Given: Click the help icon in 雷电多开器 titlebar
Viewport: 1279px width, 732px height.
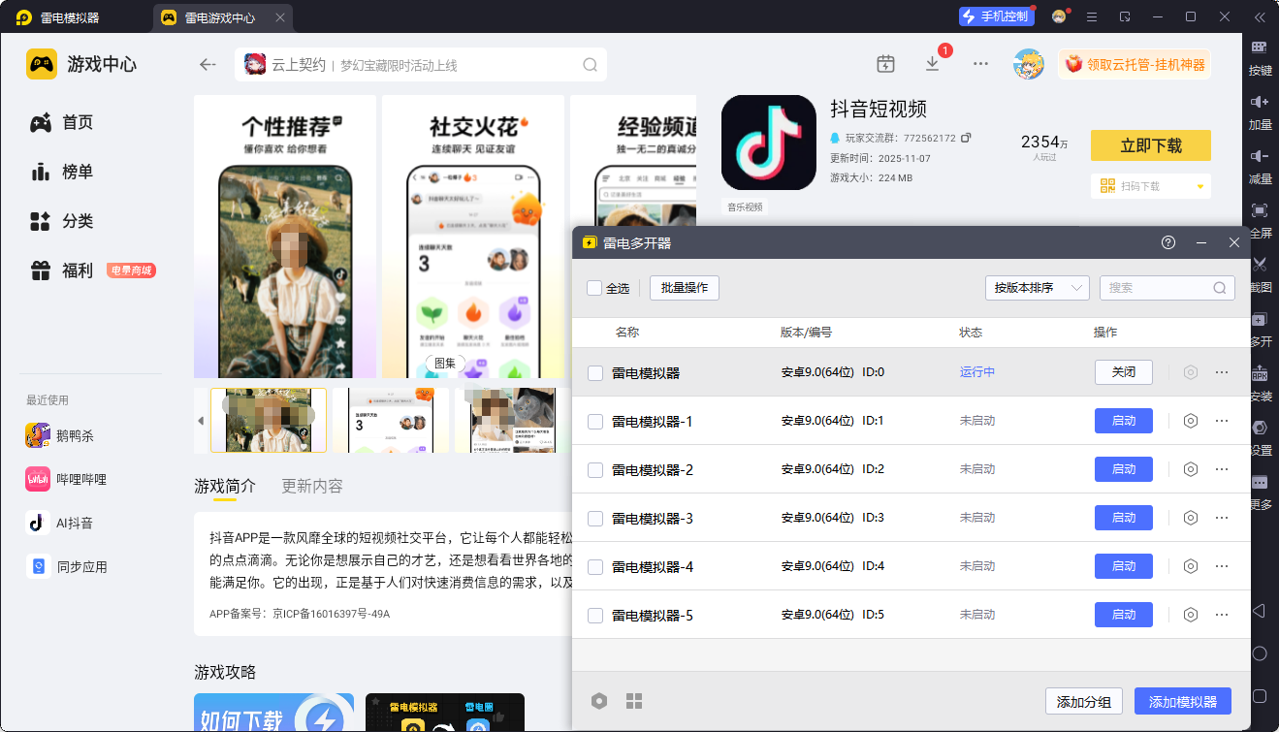Looking at the screenshot, I should pos(1168,242).
